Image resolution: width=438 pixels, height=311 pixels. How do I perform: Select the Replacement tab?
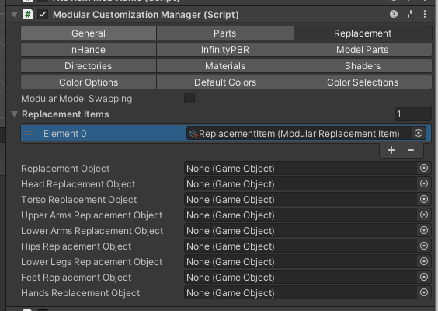tap(363, 33)
